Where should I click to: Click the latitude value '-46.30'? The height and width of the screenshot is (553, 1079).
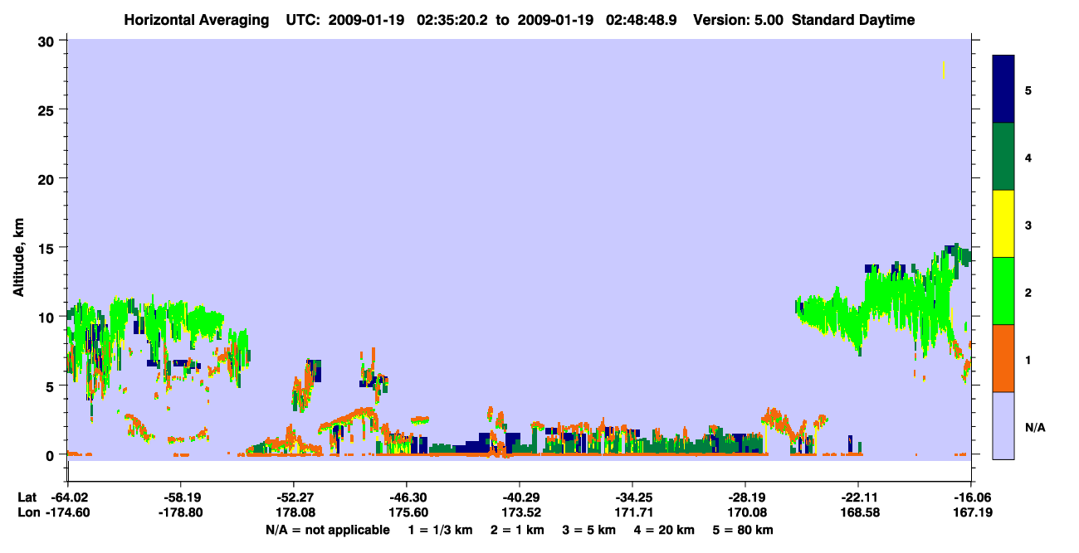[x=407, y=497]
